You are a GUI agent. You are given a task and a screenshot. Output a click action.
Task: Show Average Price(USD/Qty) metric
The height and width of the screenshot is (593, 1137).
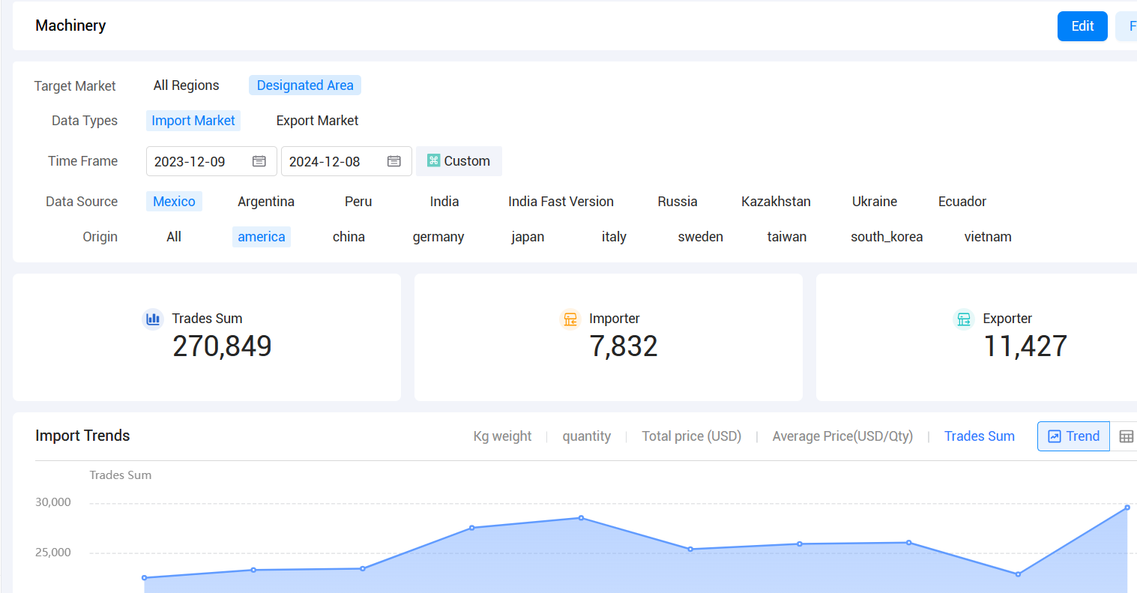(x=842, y=436)
